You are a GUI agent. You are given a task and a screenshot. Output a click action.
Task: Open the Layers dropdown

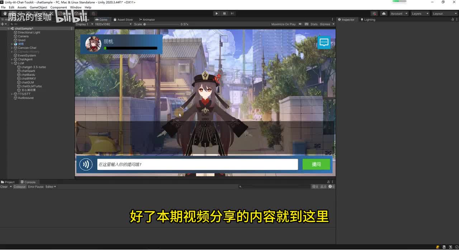[x=420, y=14]
